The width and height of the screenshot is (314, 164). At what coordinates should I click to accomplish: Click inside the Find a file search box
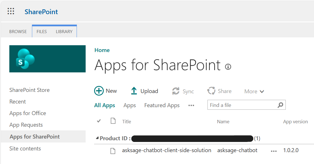240,105
